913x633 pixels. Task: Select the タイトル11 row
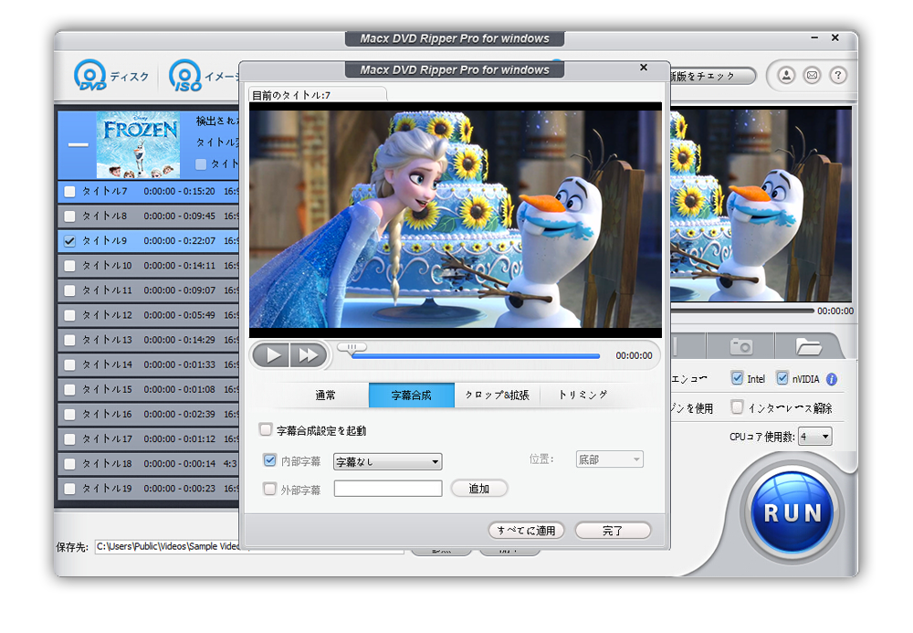tap(149, 290)
